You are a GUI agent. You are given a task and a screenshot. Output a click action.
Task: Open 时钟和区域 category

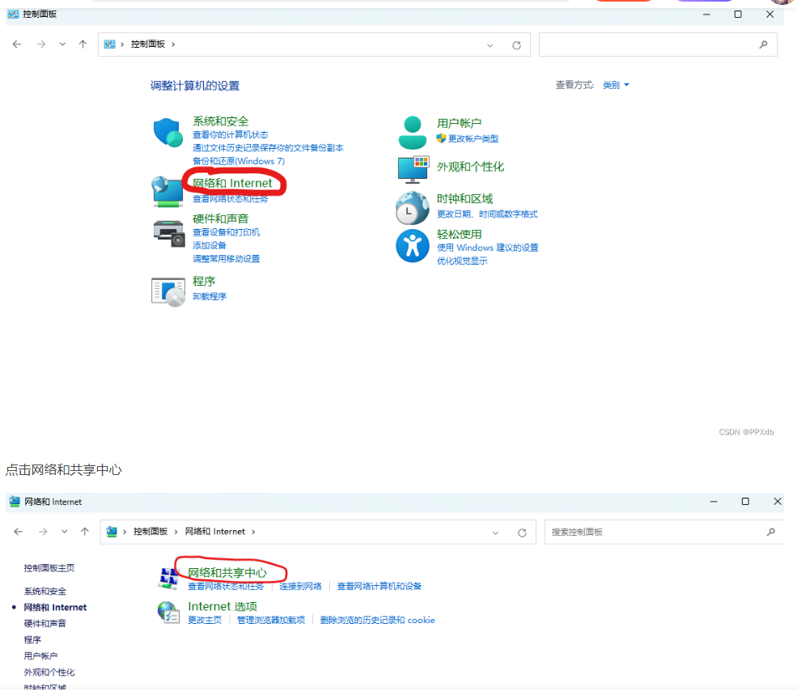coord(464,199)
